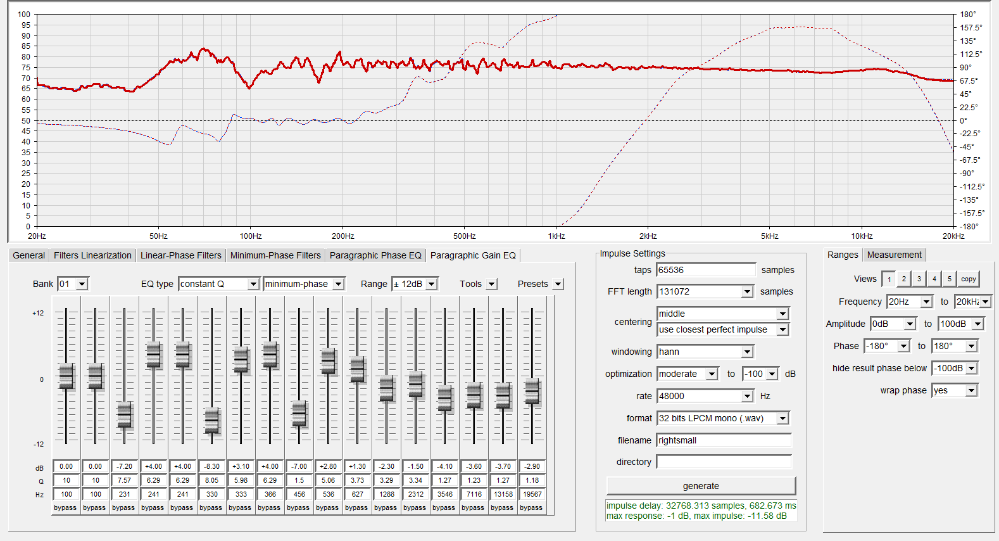Select view number 3
The width and height of the screenshot is (999, 541).
(919, 279)
